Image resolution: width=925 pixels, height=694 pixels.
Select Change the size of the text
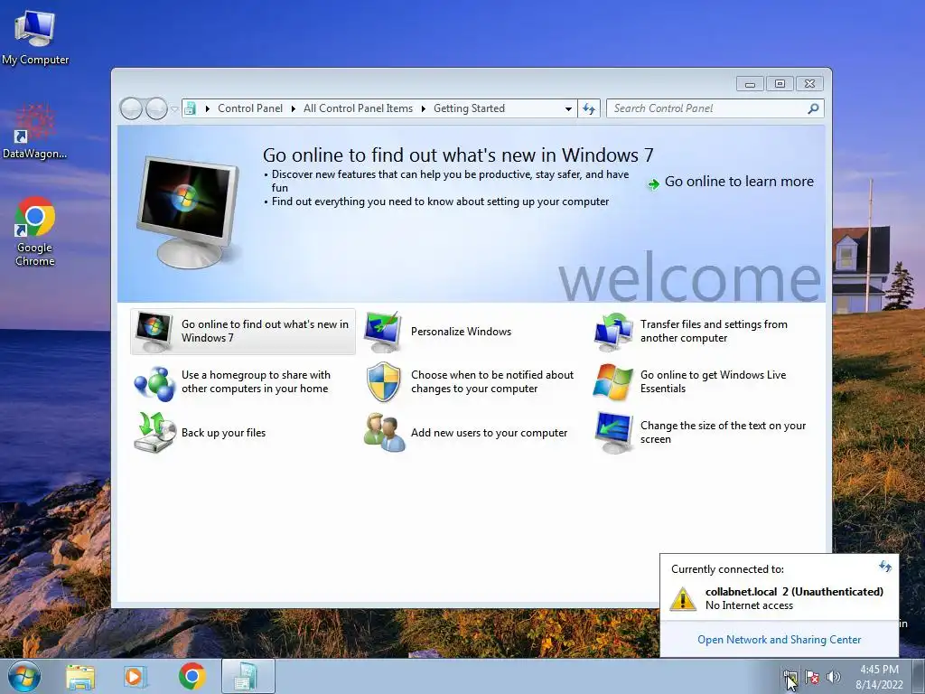pyautogui.click(x=723, y=433)
